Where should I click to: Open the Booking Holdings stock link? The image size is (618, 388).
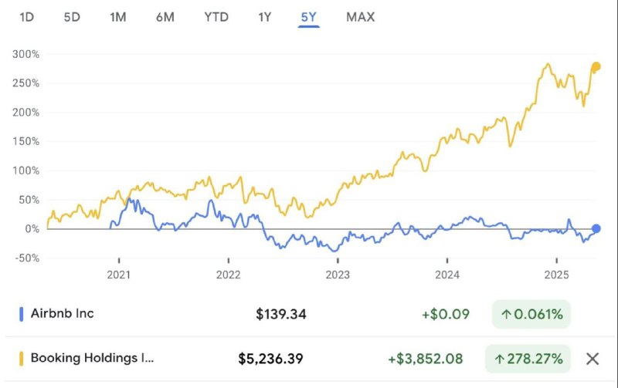coord(92,358)
